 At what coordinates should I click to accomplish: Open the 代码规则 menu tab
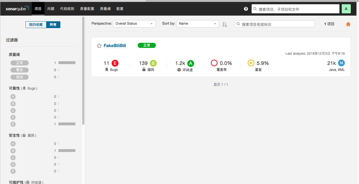click(x=67, y=9)
